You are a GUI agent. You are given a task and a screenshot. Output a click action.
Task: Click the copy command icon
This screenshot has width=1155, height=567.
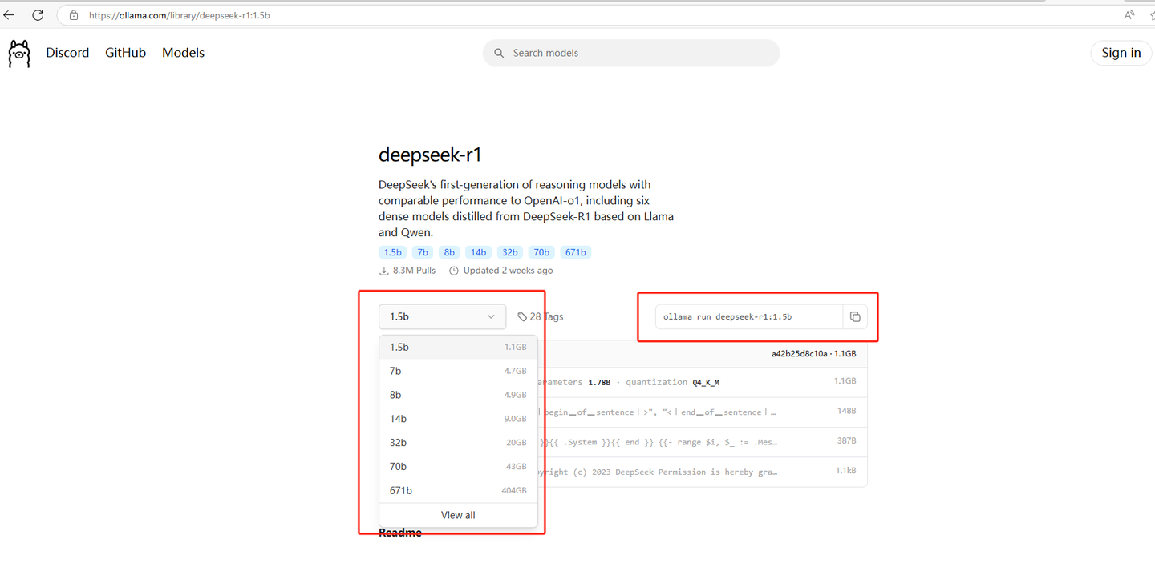click(x=855, y=316)
